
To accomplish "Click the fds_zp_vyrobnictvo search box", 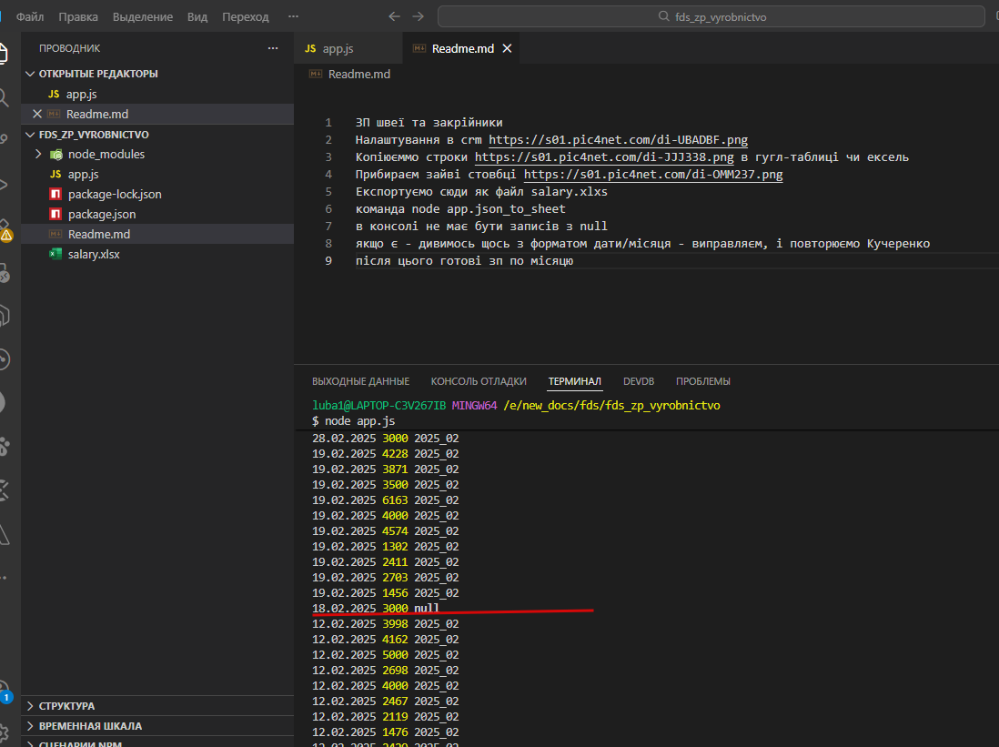I will click(711, 16).
